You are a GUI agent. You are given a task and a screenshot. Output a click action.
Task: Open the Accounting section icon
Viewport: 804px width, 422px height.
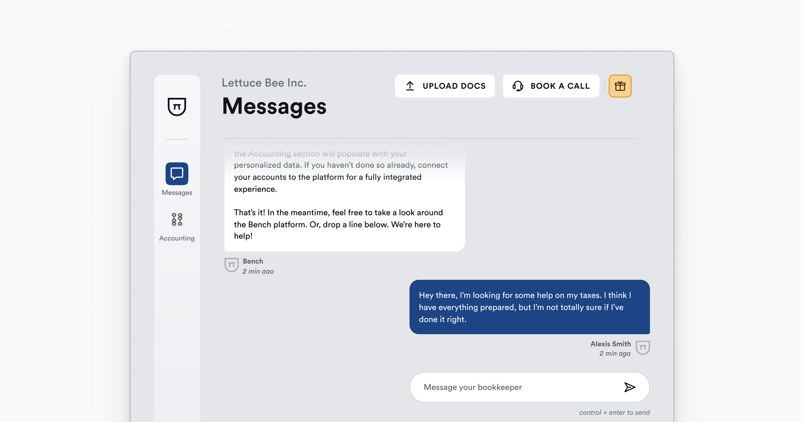(x=177, y=219)
